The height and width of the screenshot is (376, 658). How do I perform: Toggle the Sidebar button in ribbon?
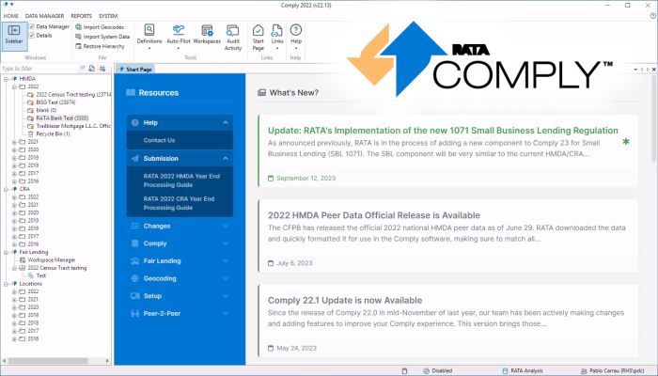tap(14, 36)
